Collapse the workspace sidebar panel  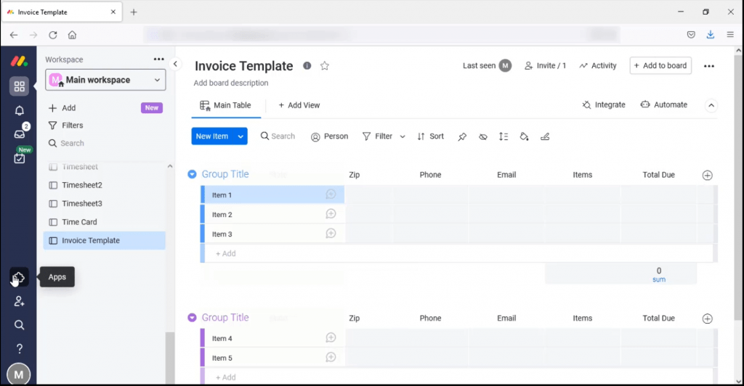pos(175,64)
